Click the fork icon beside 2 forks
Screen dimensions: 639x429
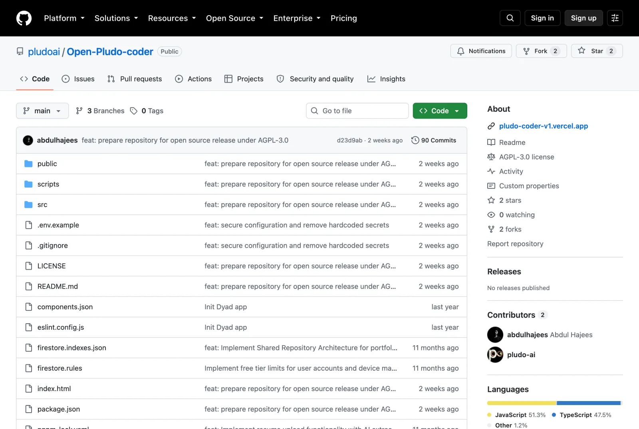[491, 229]
